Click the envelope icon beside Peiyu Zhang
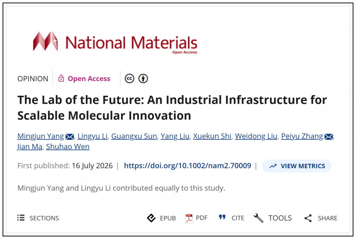The height and width of the screenshot is (239, 356). 329,137
